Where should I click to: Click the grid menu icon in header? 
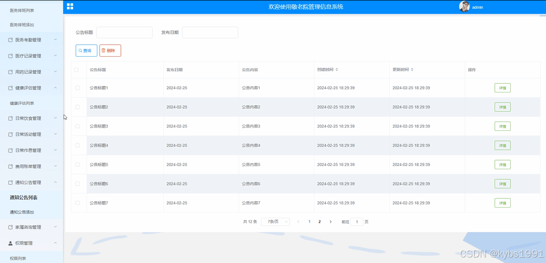(70, 6)
